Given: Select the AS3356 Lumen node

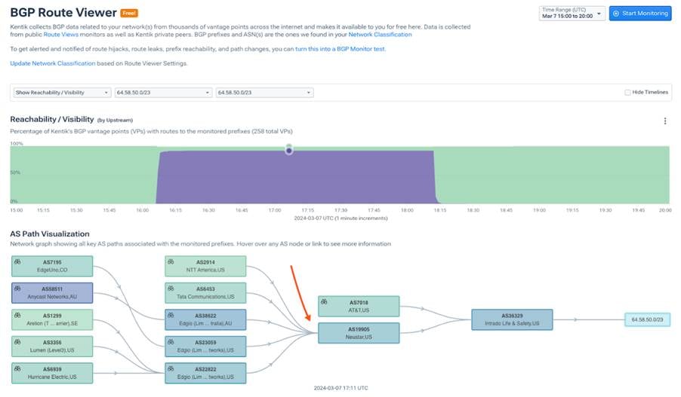Looking at the screenshot, I should click(52, 347).
